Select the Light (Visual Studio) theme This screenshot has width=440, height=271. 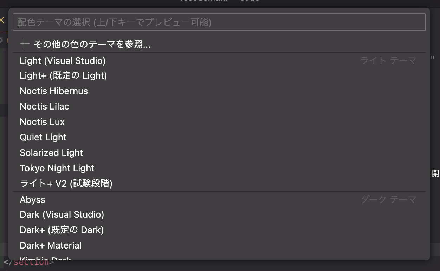[x=63, y=61]
